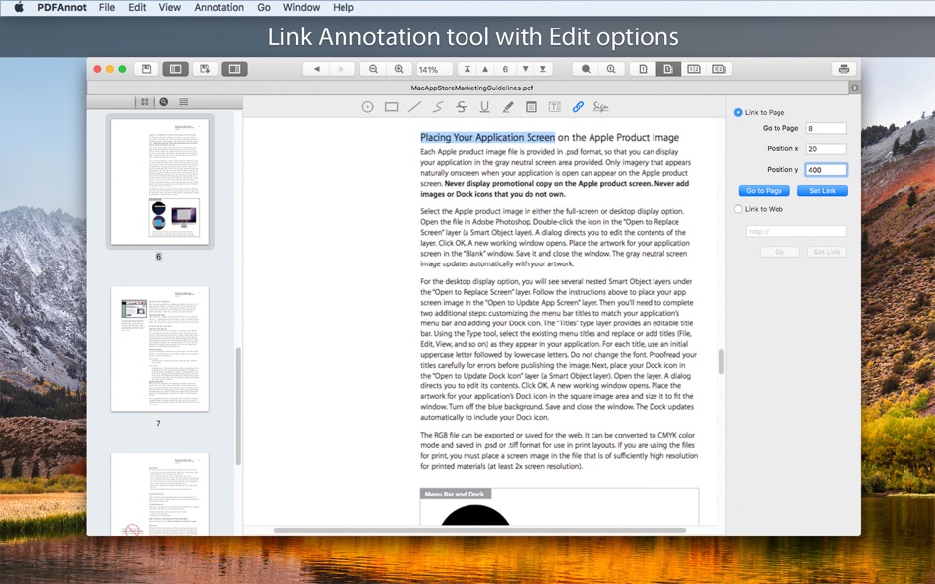Select the text box tool
This screenshot has width=935, height=584.
tap(554, 107)
